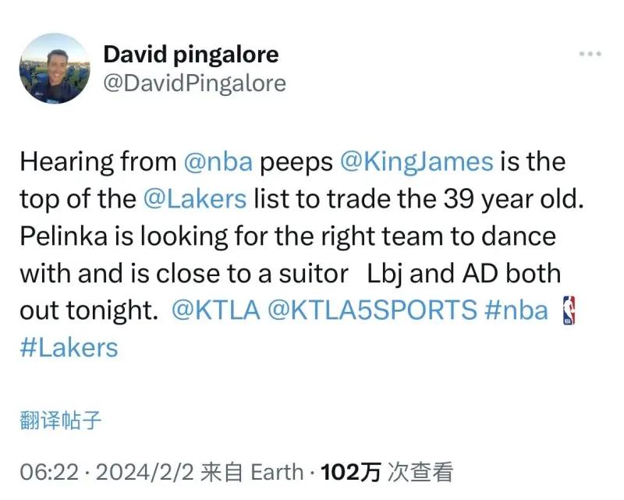624x500 pixels.
Task: Click 翻译帖子 to translate post
Action: tap(60, 422)
